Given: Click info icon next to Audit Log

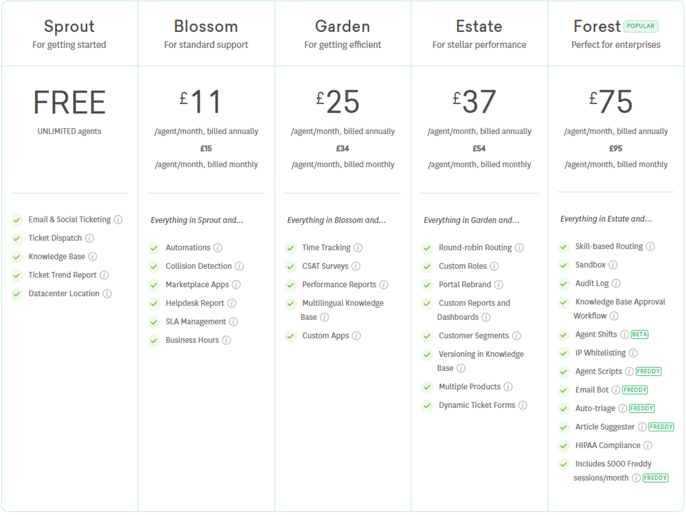Looking at the screenshot, I should (x=616, y=283).
